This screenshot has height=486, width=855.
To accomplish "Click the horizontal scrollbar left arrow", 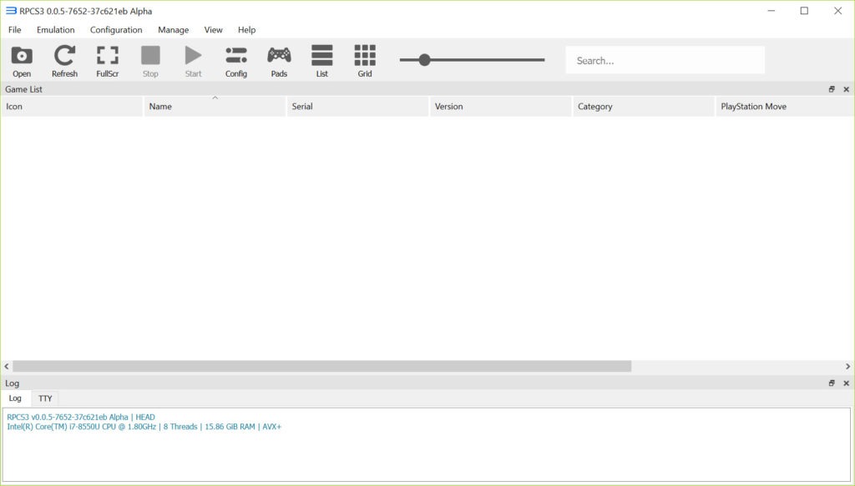I will coord(7,366).
